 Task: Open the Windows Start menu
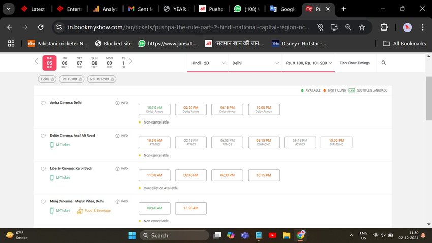point(132,235)
